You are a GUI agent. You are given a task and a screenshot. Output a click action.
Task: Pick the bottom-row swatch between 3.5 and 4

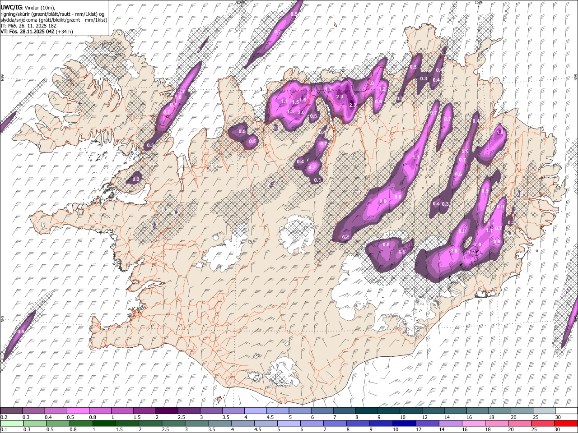pos(219,423)
